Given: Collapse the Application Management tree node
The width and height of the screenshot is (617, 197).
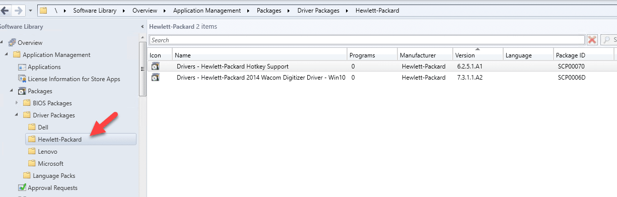Looking at the screenshot, I should click(7, 55).
